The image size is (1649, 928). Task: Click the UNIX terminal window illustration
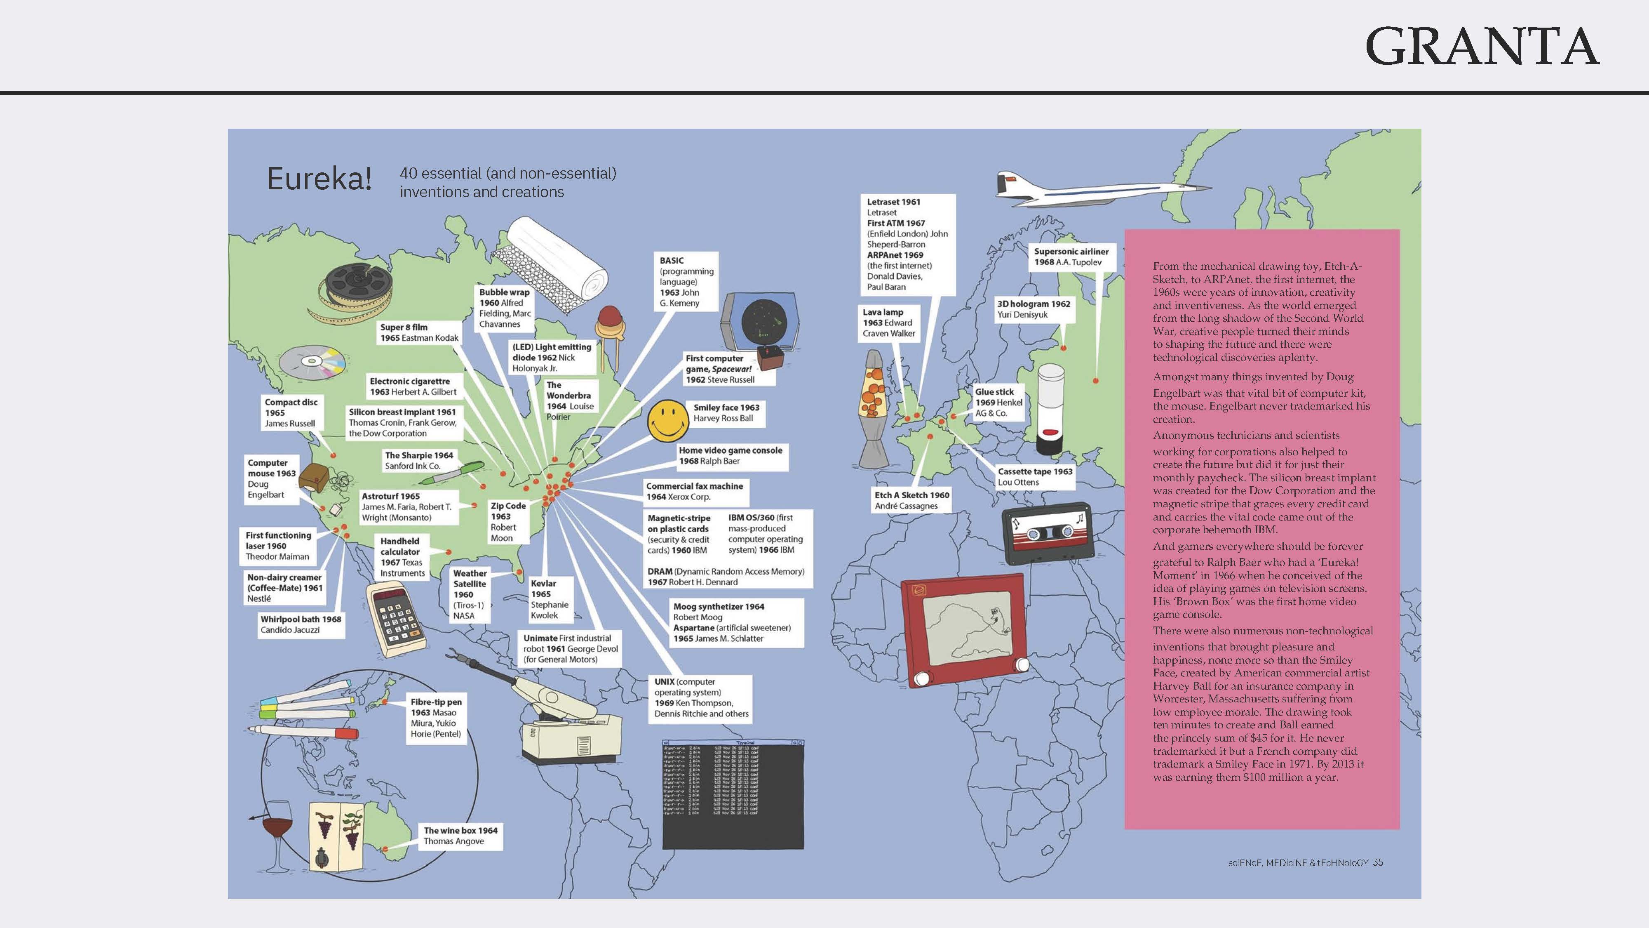[733, 794]
